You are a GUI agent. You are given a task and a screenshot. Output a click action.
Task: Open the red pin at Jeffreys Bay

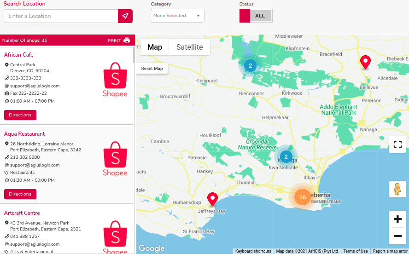click(x=213, y=200)
